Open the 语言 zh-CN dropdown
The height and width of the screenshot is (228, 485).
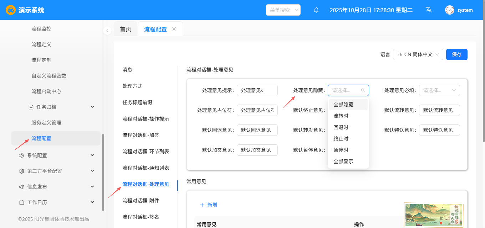coord(418,54)
